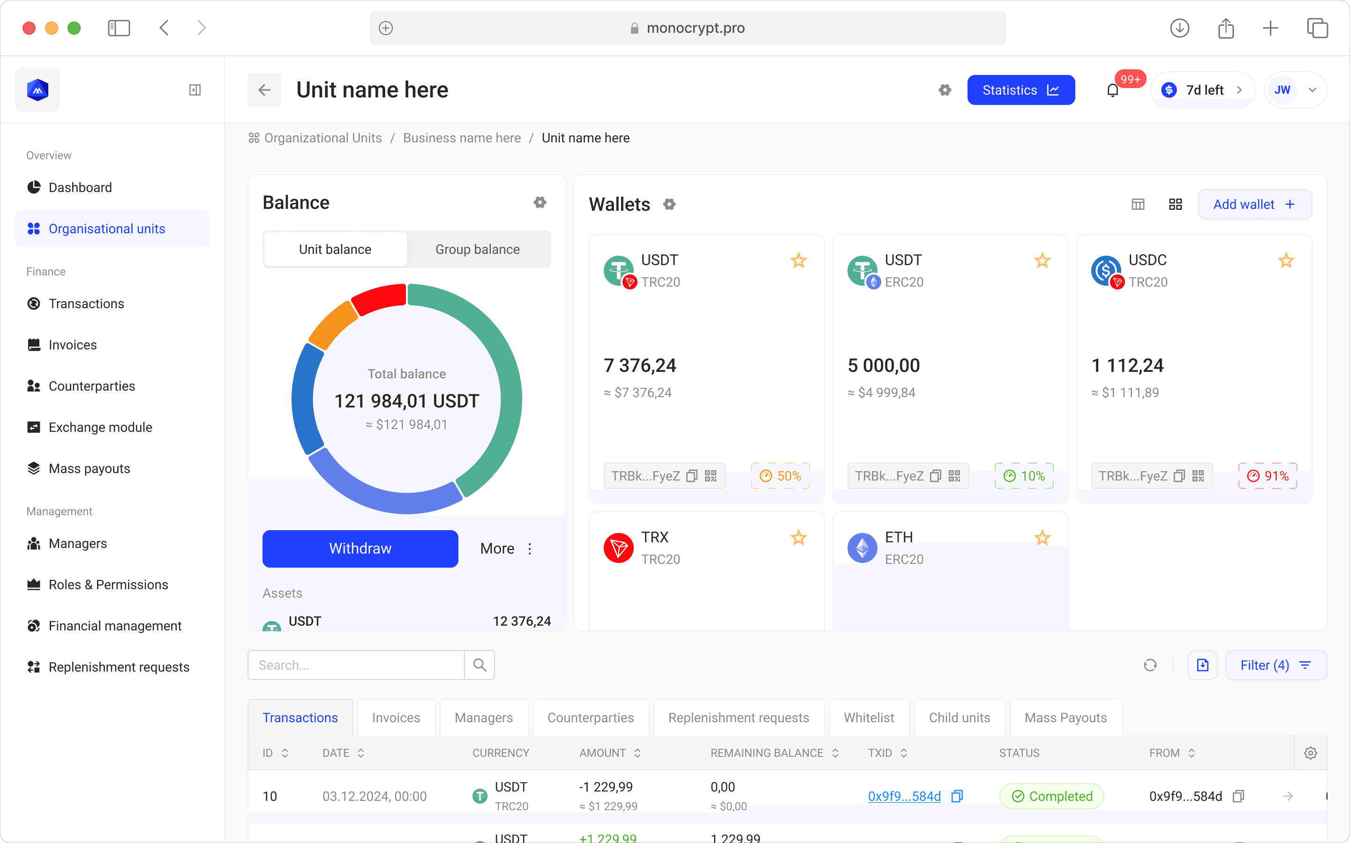Viewport: 1350px width, 843px height.
Task: Go to Business name here breadcrumb
Action: tap(462, 138)
